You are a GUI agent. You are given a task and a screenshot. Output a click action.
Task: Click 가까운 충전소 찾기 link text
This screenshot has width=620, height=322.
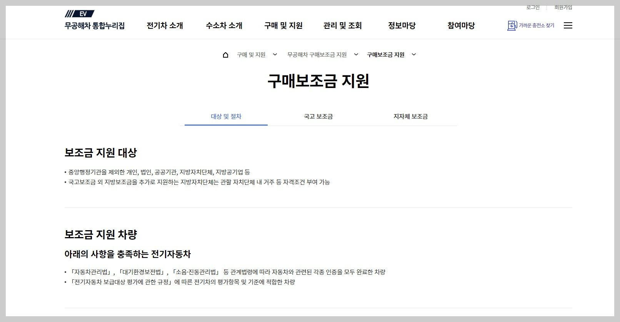point(537,25)
